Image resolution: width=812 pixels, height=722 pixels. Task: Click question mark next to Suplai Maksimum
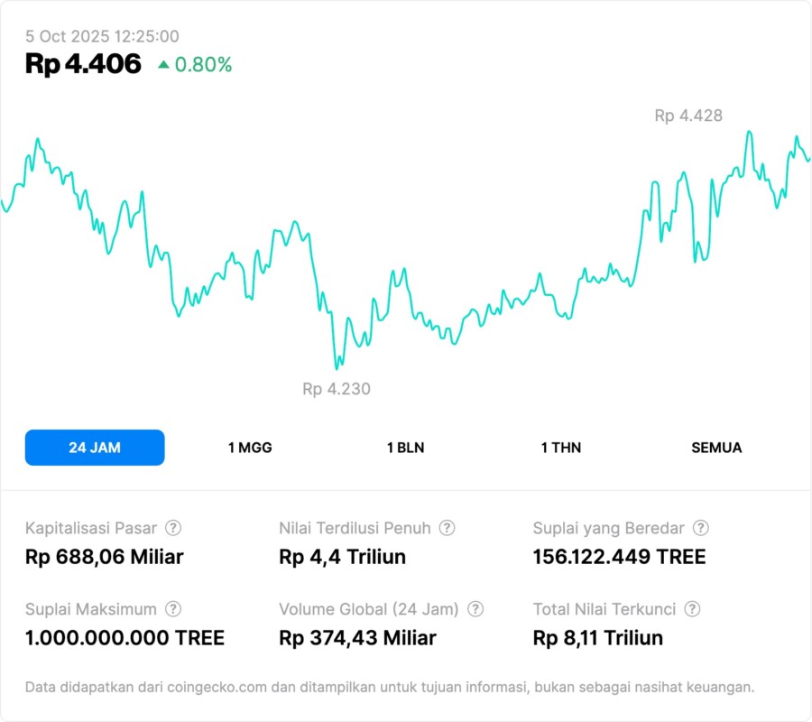(173, 609)
